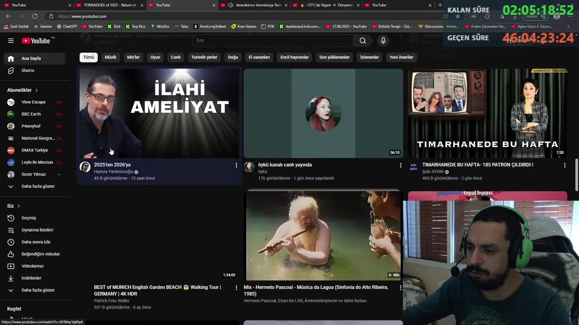
Task: Open Sezer Yılmaz subscription channel
Action: [x=34, y=174]
